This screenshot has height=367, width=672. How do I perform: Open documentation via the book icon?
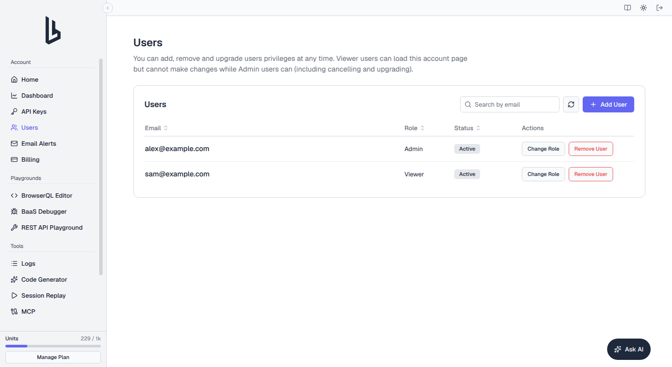(x=628, y=8)
